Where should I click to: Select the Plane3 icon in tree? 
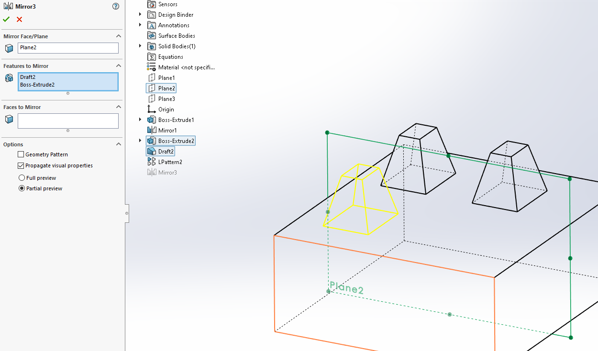point(152,99)
